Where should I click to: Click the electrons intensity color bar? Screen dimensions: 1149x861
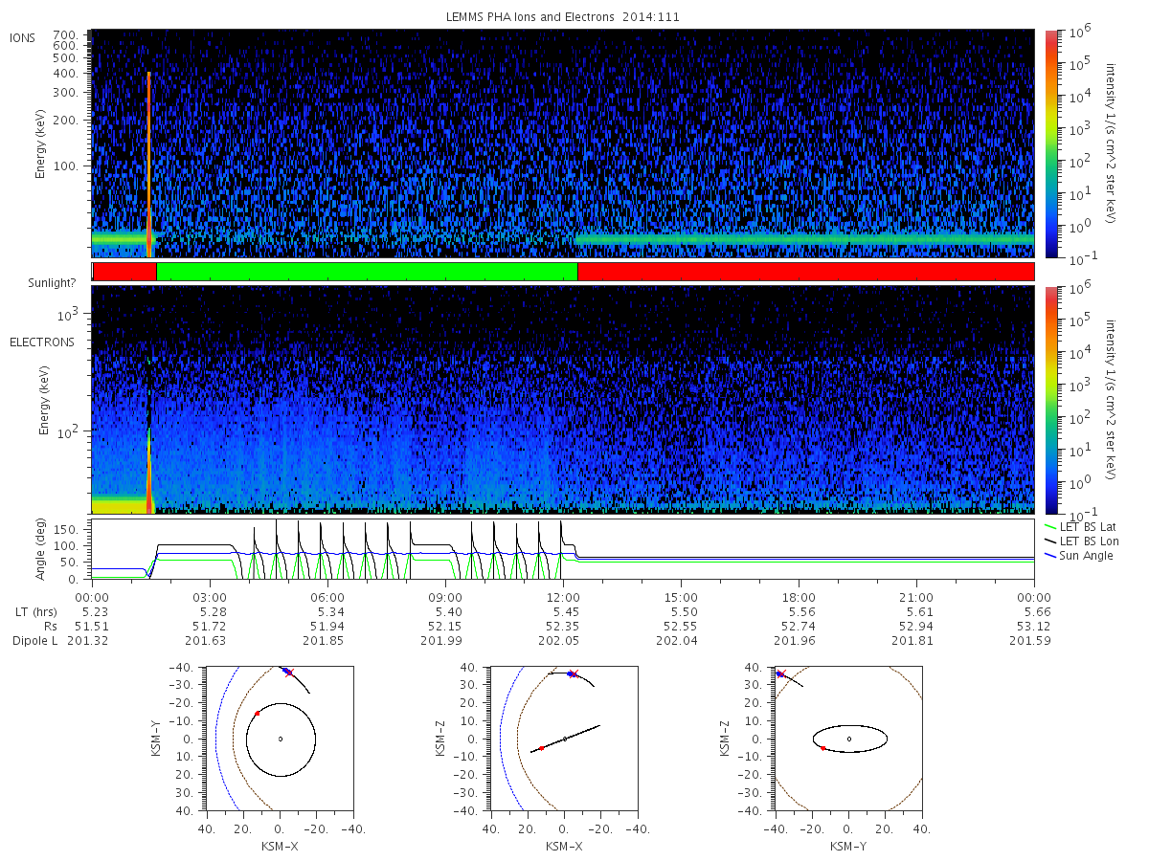coord(1050,399)
